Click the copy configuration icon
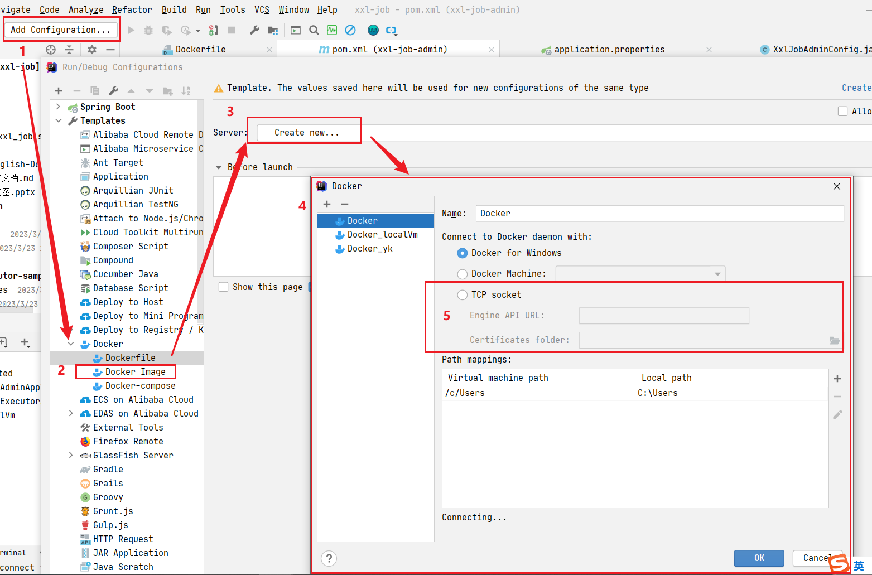872x575 pixels. click(95, 91)
